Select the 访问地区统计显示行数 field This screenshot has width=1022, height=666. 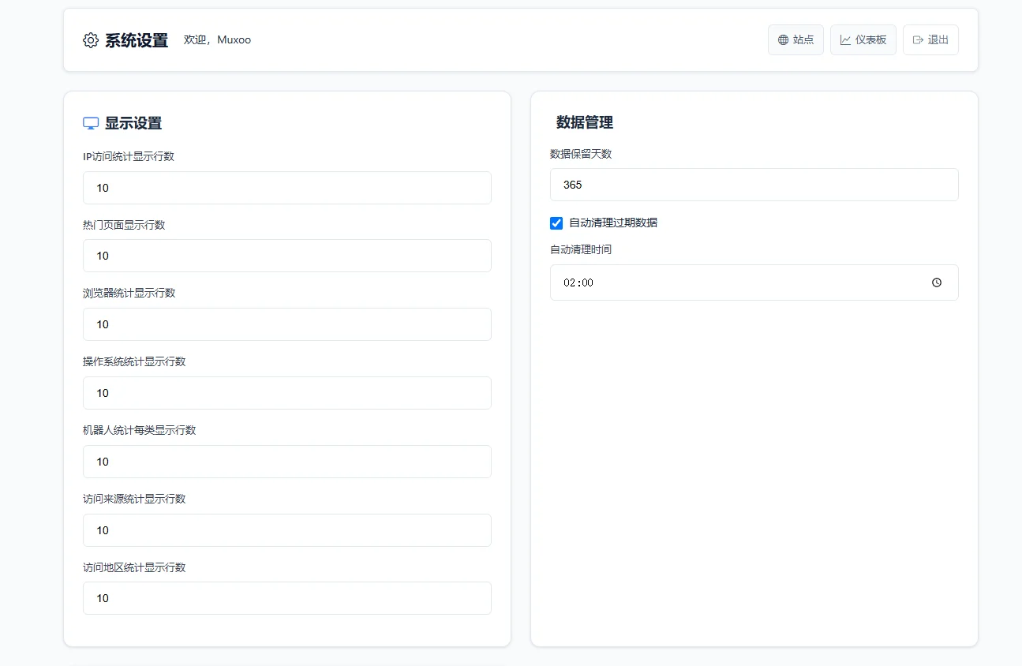point(286,598)
